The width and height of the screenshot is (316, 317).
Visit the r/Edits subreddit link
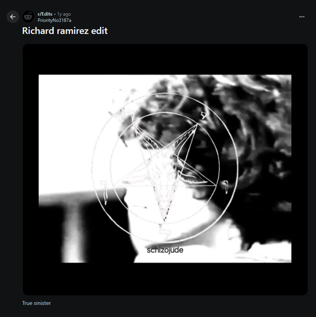(x=45, y=14)
